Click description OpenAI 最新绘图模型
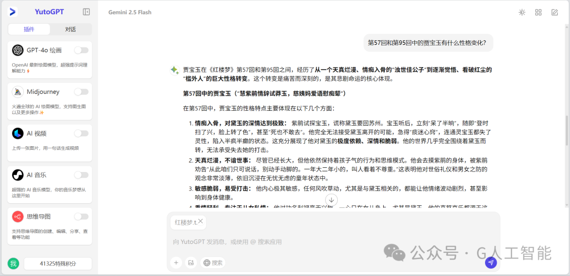 (50, 68)
